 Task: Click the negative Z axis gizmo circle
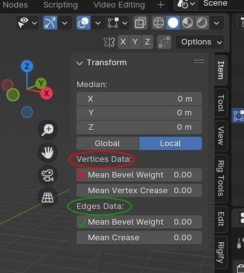(27, 112)
